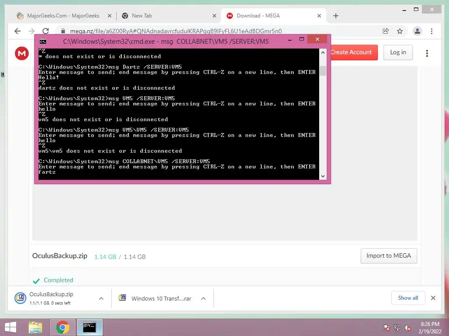The image size is (449, 336).
Task: Click '1.14 GB' total size text
Action: [135, 257]
